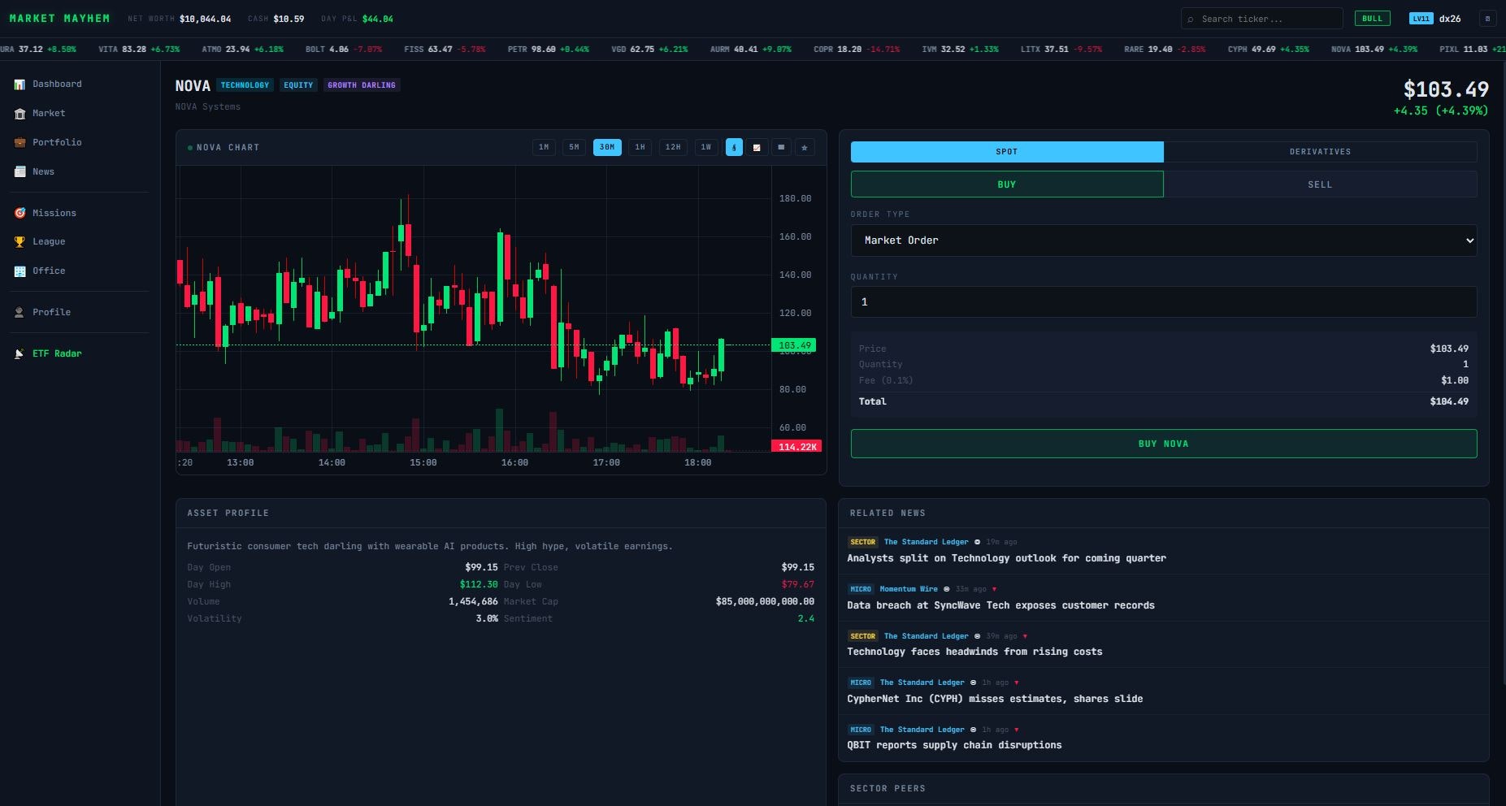Click the Day P&L $44.04 value
1506x806 pixels.
tap(377, 19)
